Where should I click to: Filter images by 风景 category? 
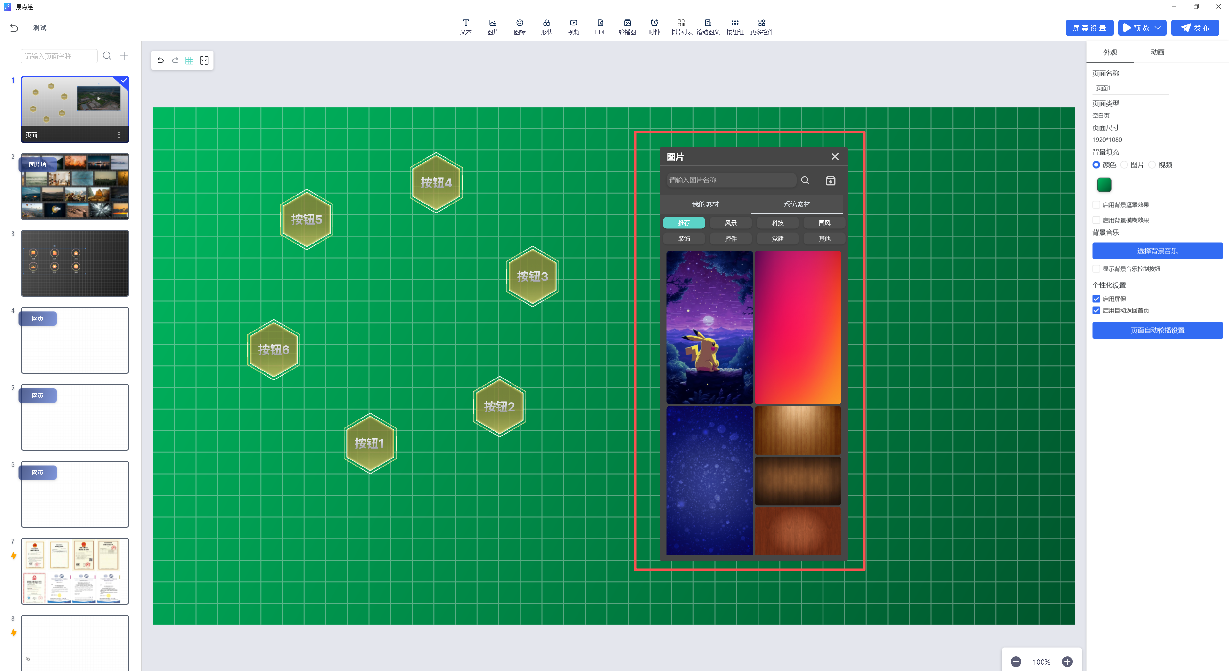[x=730, y=223]
